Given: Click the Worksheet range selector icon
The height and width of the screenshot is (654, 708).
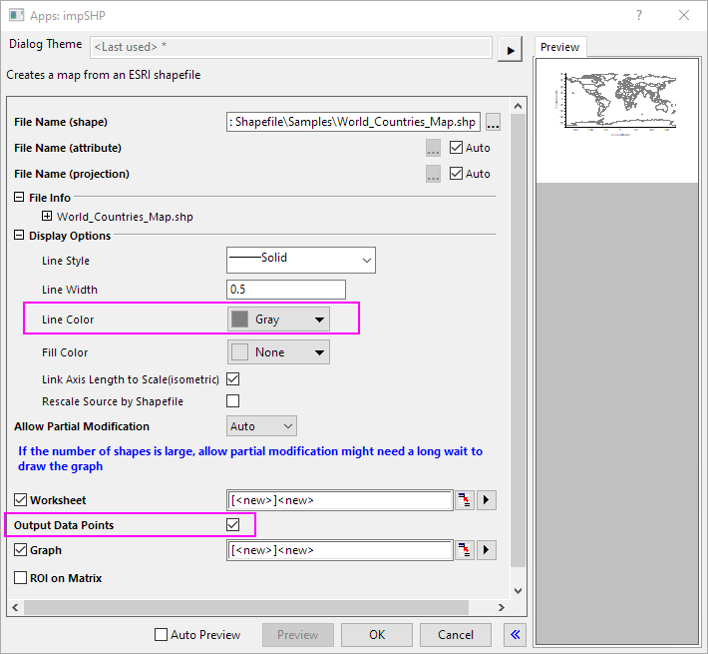Looking at the screenshot, I should coord(465,500).
